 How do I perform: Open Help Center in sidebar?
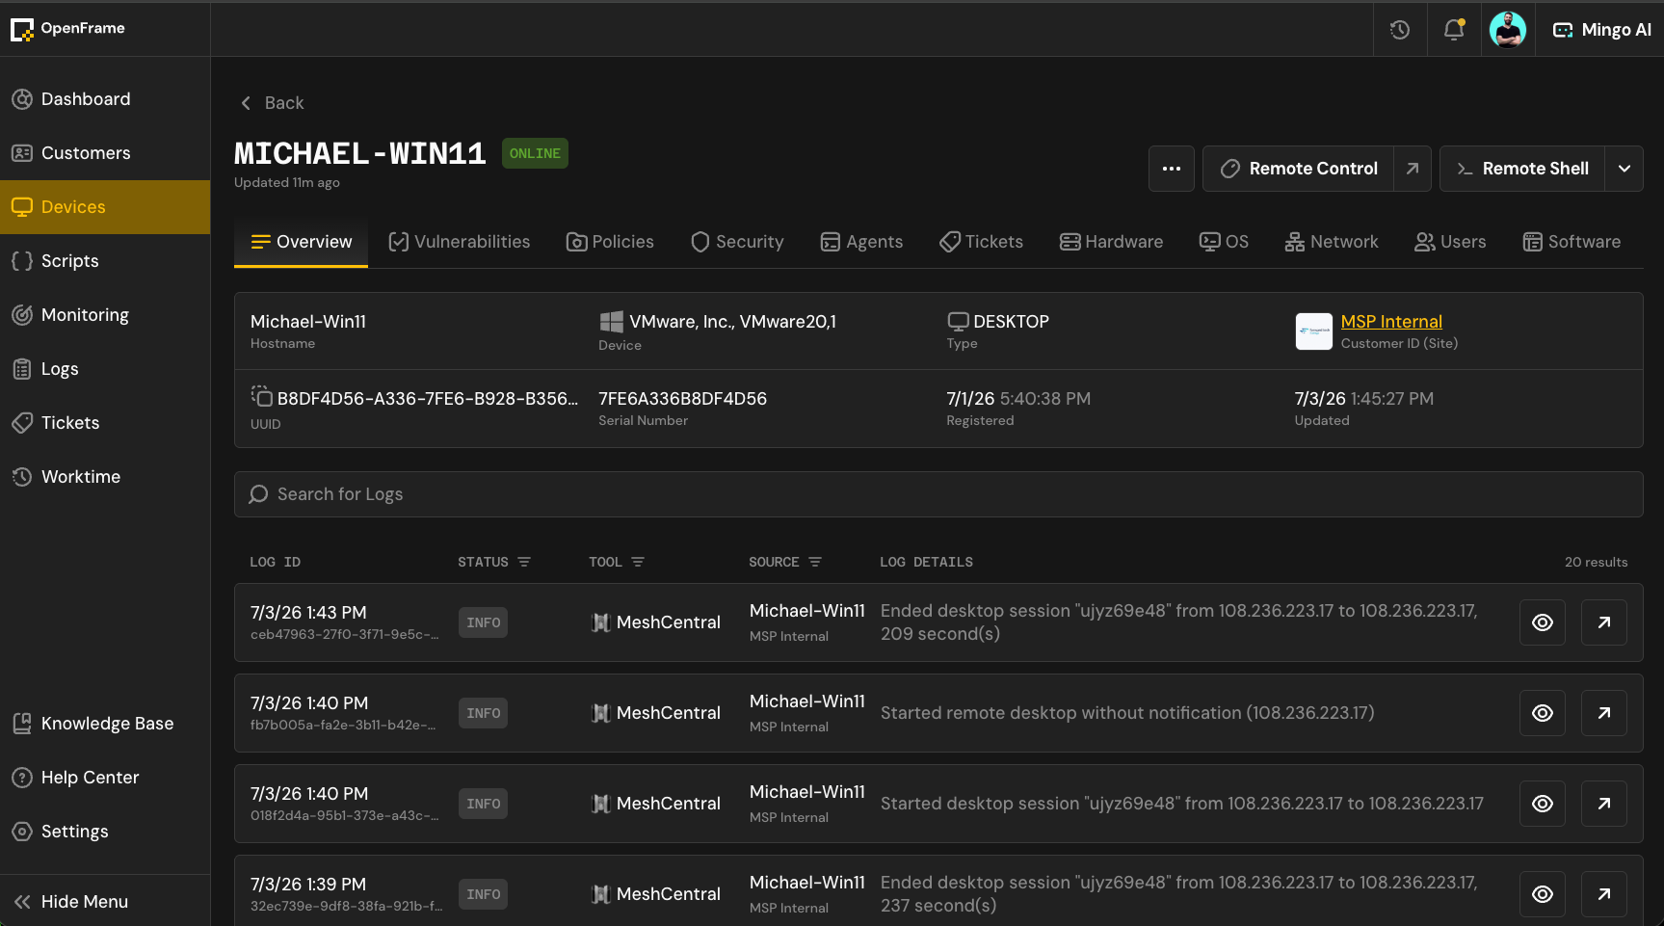(x=105, y=778)
